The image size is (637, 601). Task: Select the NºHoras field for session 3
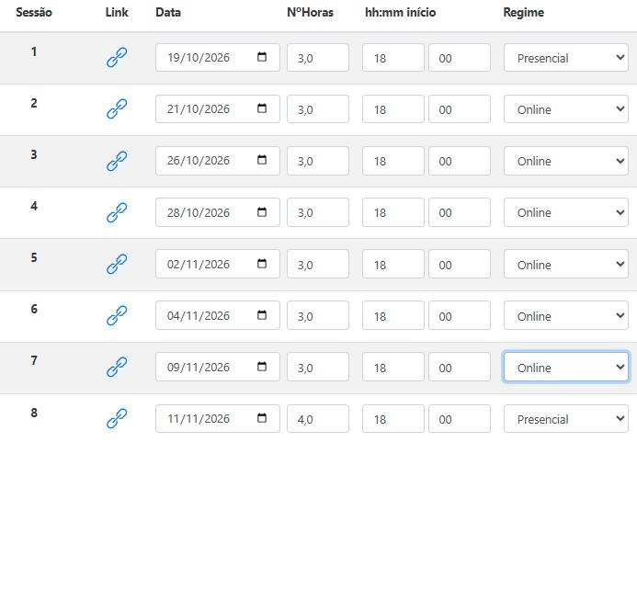pos(318,161)
